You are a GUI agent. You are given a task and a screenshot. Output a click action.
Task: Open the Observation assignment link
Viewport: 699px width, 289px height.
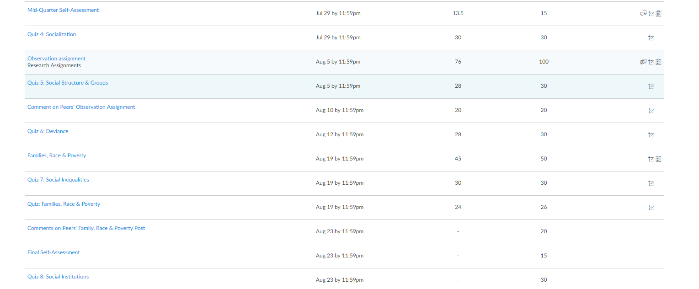point(57,59)
